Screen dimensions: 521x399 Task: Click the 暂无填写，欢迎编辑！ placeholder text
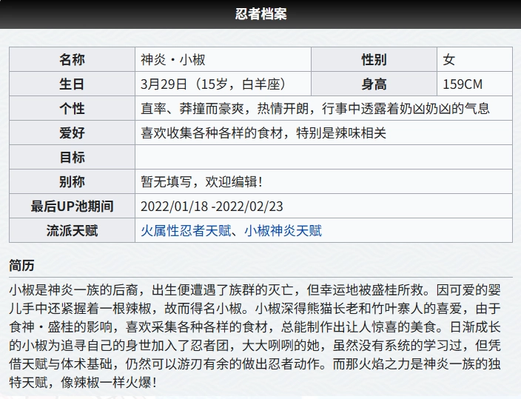click(x=201, y=182)
